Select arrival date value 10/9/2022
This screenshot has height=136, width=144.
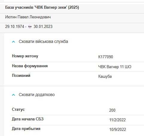[x=117, y=129]
